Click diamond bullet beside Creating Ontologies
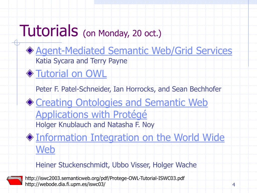The height and width of the screenshot is (193, 257). point(30,102)
